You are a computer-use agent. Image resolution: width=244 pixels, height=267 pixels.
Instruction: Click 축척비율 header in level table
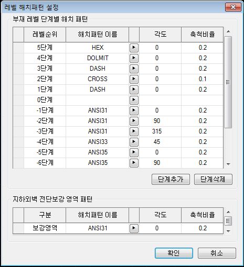click(203, 35)
